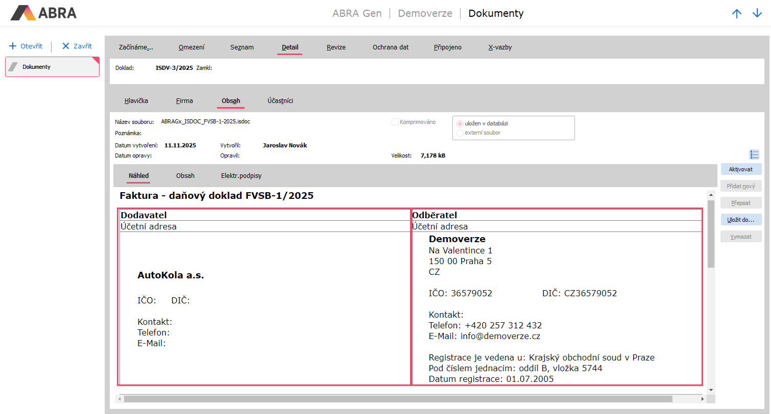Click the horizontal scrollbar left arrow

119,399
